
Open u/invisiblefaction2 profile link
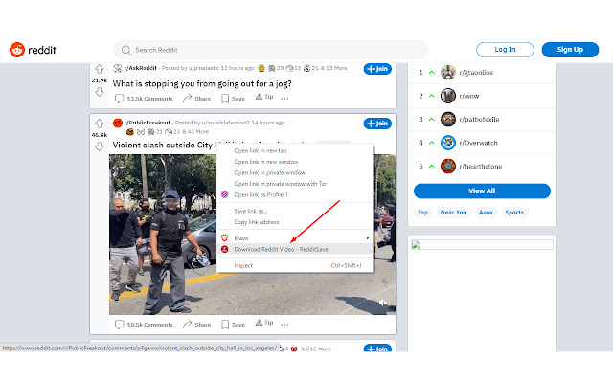tap(226, 123)
